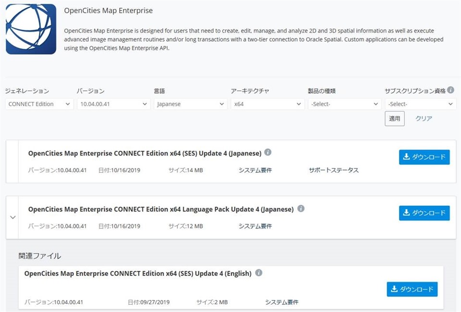This screenshot has height=312, width=461.
Task: Open システム要件 link for SES Update 4 (Japanese)
Action: [255, 170]
